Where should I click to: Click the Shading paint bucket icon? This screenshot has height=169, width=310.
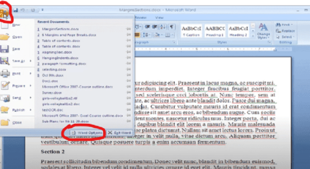pos(157,35)
